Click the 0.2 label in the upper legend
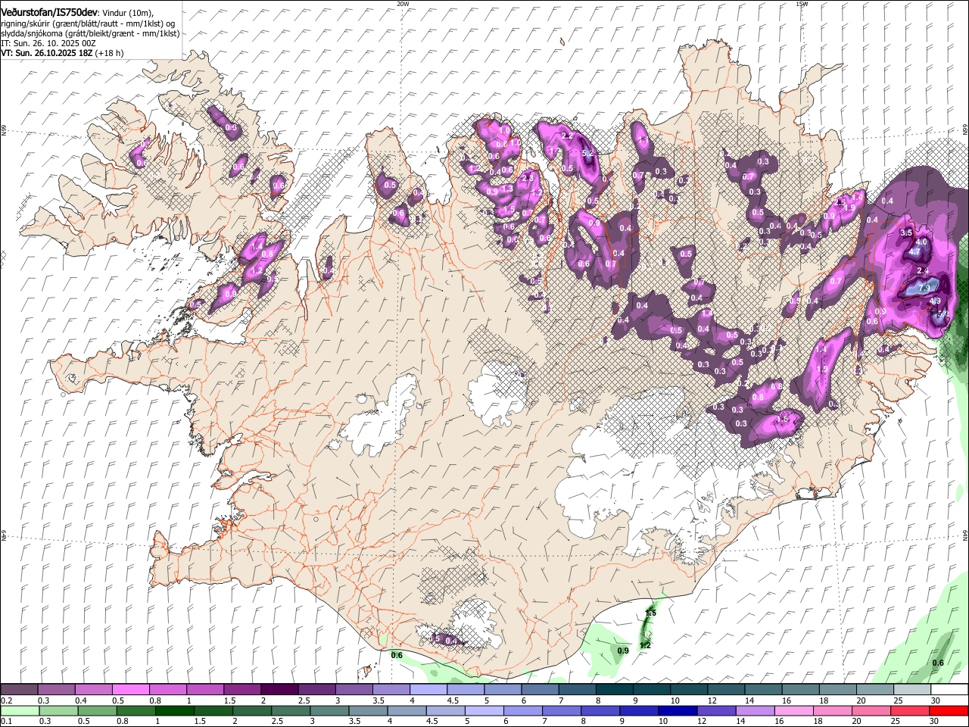 (x=7, y=700)
